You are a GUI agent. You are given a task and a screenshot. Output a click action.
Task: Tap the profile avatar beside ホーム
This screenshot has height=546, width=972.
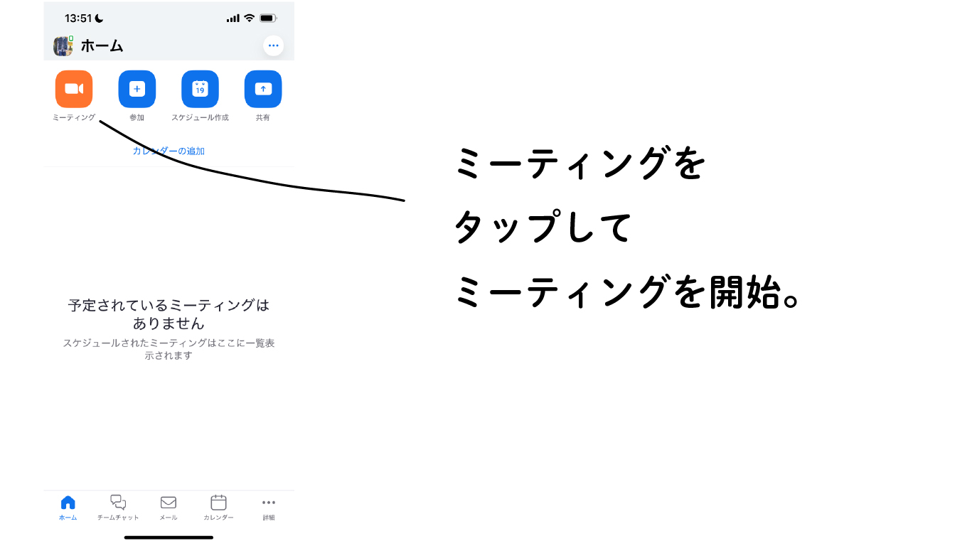tap(63, 46)
